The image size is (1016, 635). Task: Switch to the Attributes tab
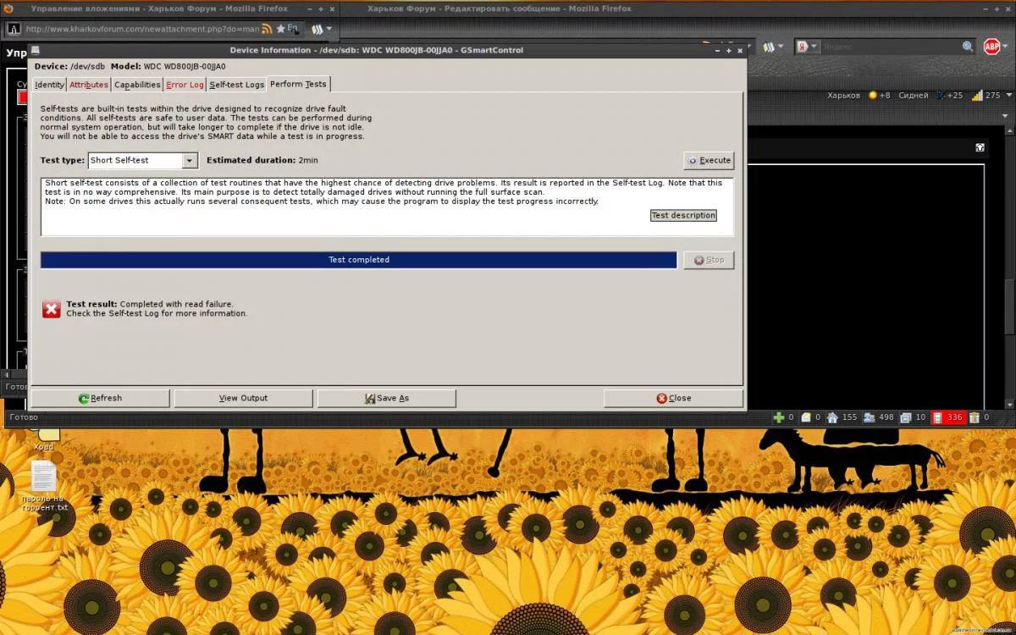(x=89, y=85)
